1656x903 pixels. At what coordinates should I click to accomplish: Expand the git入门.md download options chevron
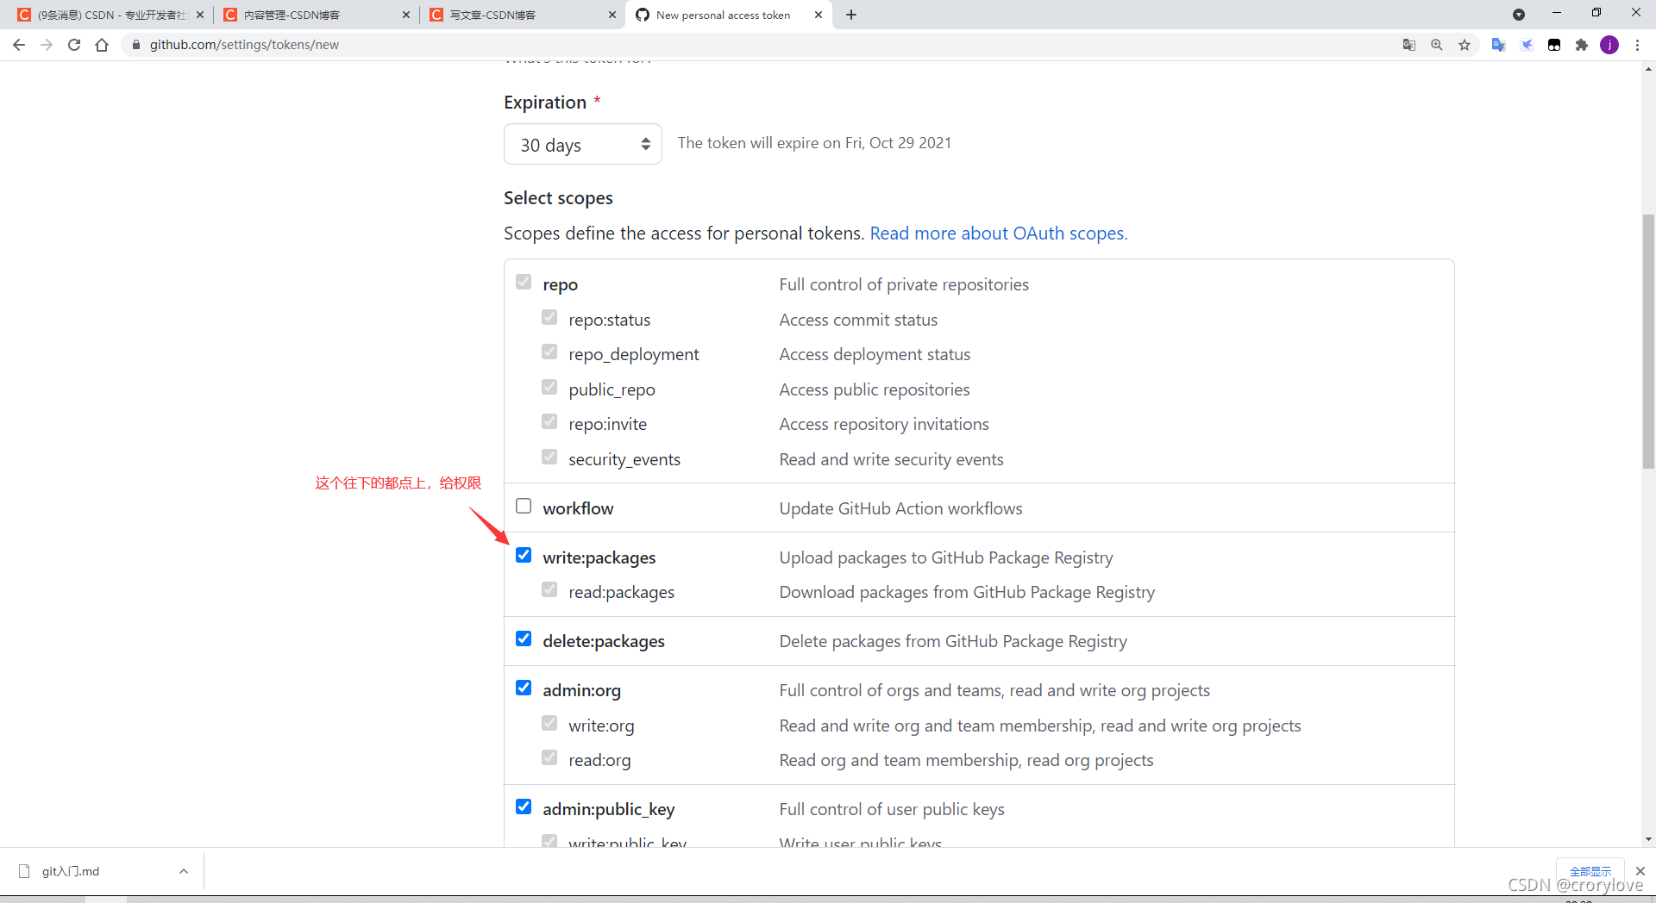coord(184,871)
